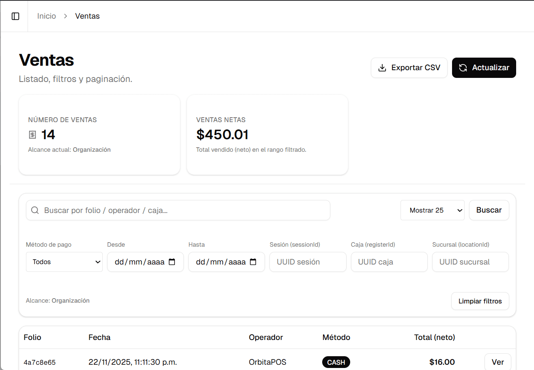Collapse the sidebar using the panel icon
Screen dimensions: 534x370
tap(15, 16)
